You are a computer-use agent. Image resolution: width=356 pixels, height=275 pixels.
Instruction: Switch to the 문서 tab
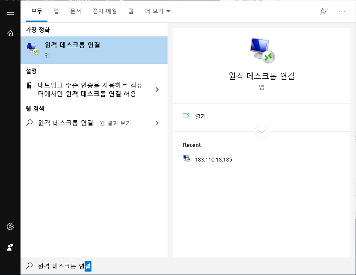click(x=76, y=11)
